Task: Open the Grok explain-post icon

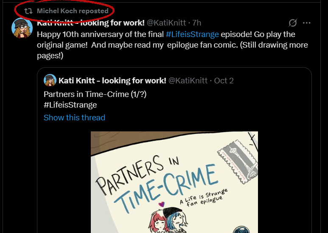Action: [x=293, y=23]
